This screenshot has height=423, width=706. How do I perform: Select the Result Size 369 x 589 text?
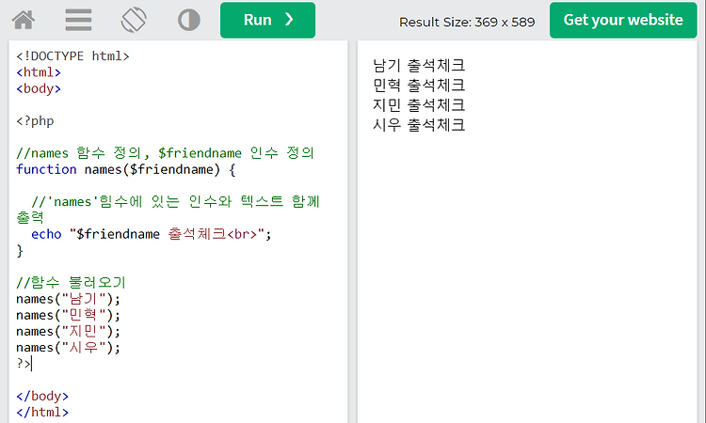[467, 22]
